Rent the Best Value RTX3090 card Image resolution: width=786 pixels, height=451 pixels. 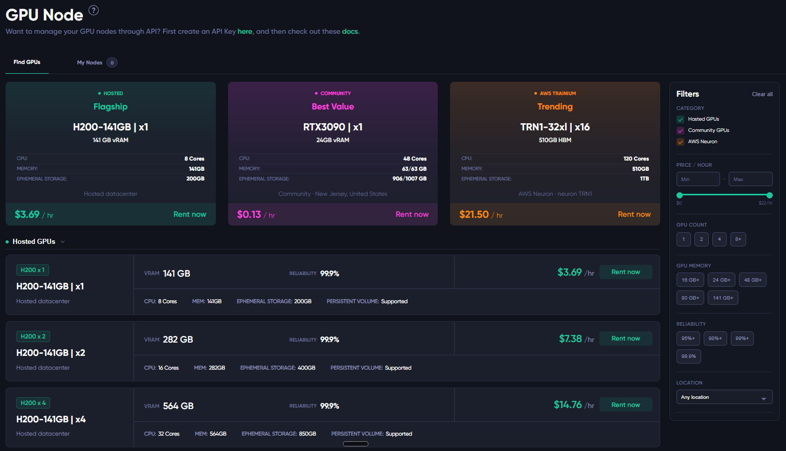412,214
